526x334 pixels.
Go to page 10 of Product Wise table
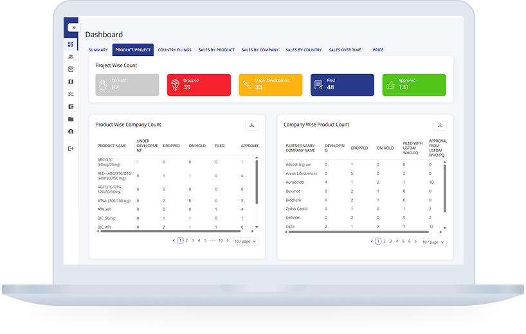(x=221, y=240)
